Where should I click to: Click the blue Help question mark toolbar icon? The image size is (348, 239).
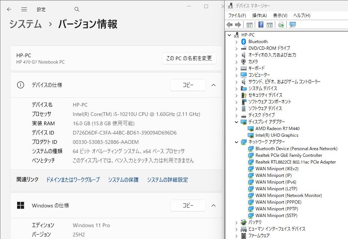tap(261, 25)
